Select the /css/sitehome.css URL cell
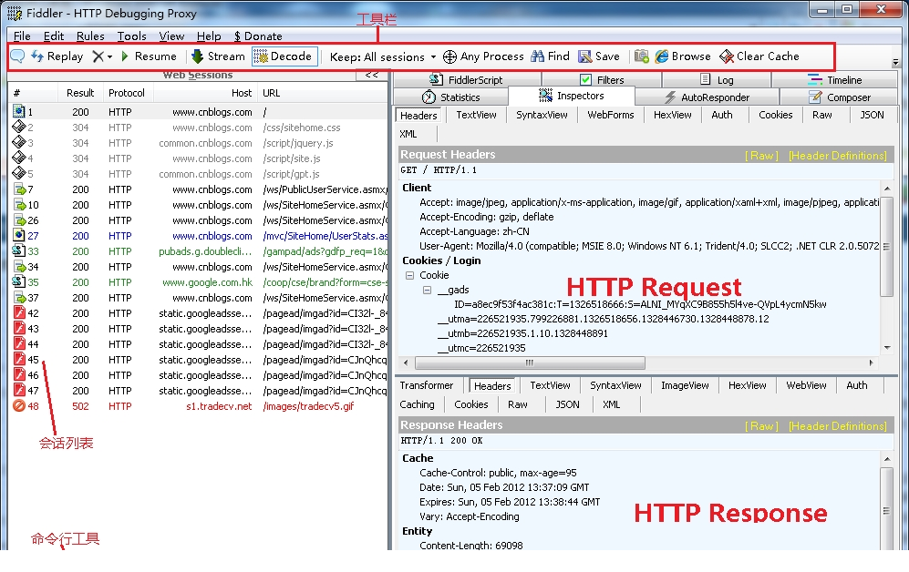 pos(302,128)
